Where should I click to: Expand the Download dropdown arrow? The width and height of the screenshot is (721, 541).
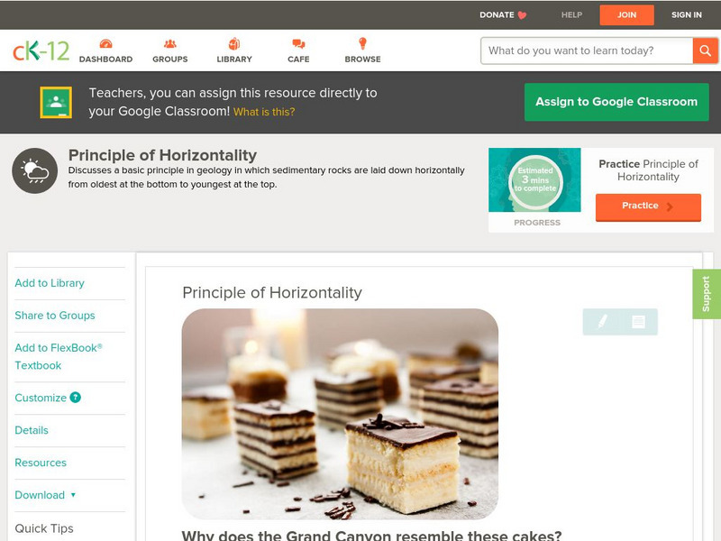point(73,495)
